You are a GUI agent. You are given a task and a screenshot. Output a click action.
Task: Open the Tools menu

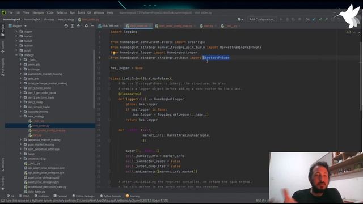pyautogui.click(x=81, y=12)
